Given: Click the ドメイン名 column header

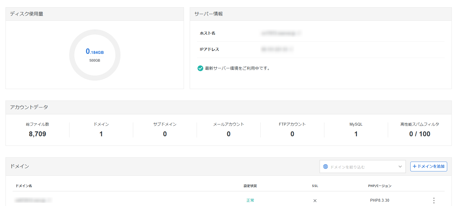Looking at the screenshot, I should coord(24,186).
